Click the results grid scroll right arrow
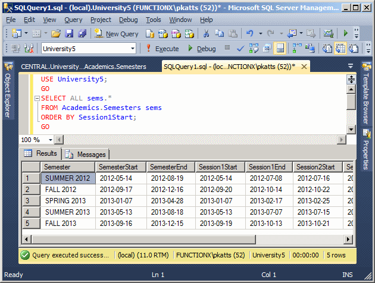This screenshot has height=283, width=375. click(x=348, y=239)
